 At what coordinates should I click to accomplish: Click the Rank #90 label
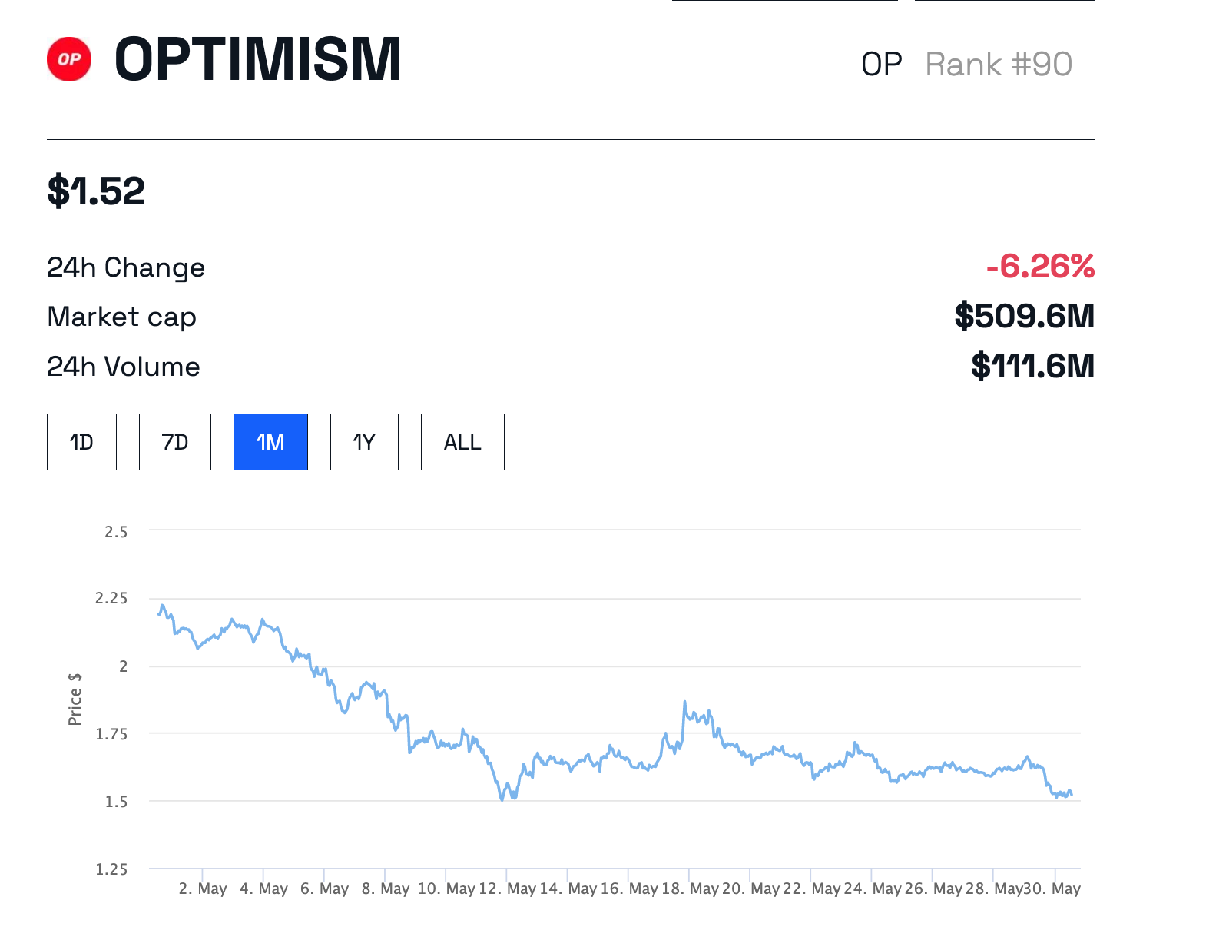point(999,65)
